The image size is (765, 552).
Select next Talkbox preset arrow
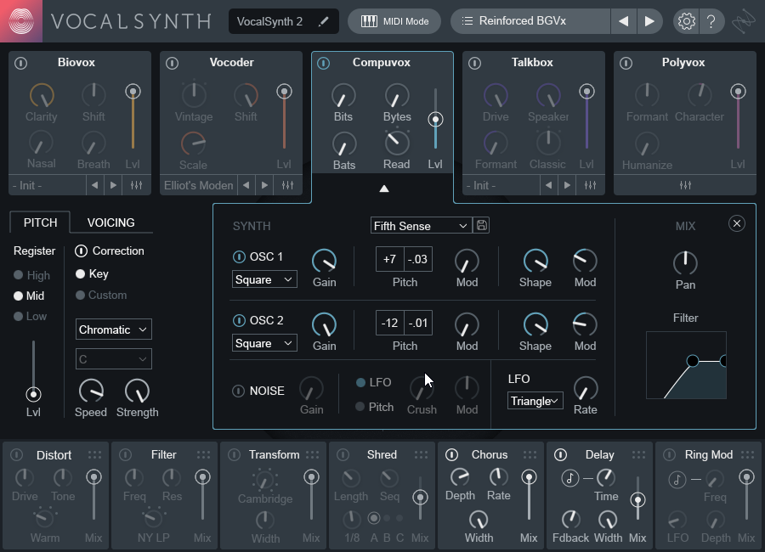click(x=567, y=185)
